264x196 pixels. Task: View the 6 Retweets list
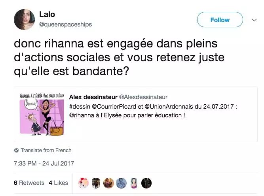click(29, 183)
